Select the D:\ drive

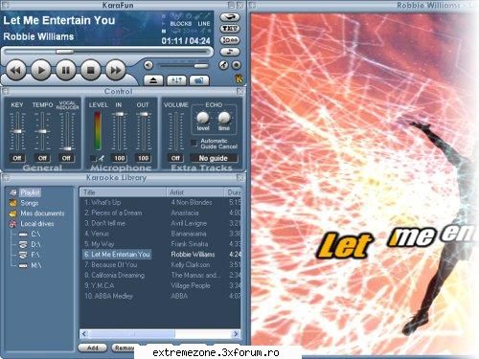[x=35, y=244]
